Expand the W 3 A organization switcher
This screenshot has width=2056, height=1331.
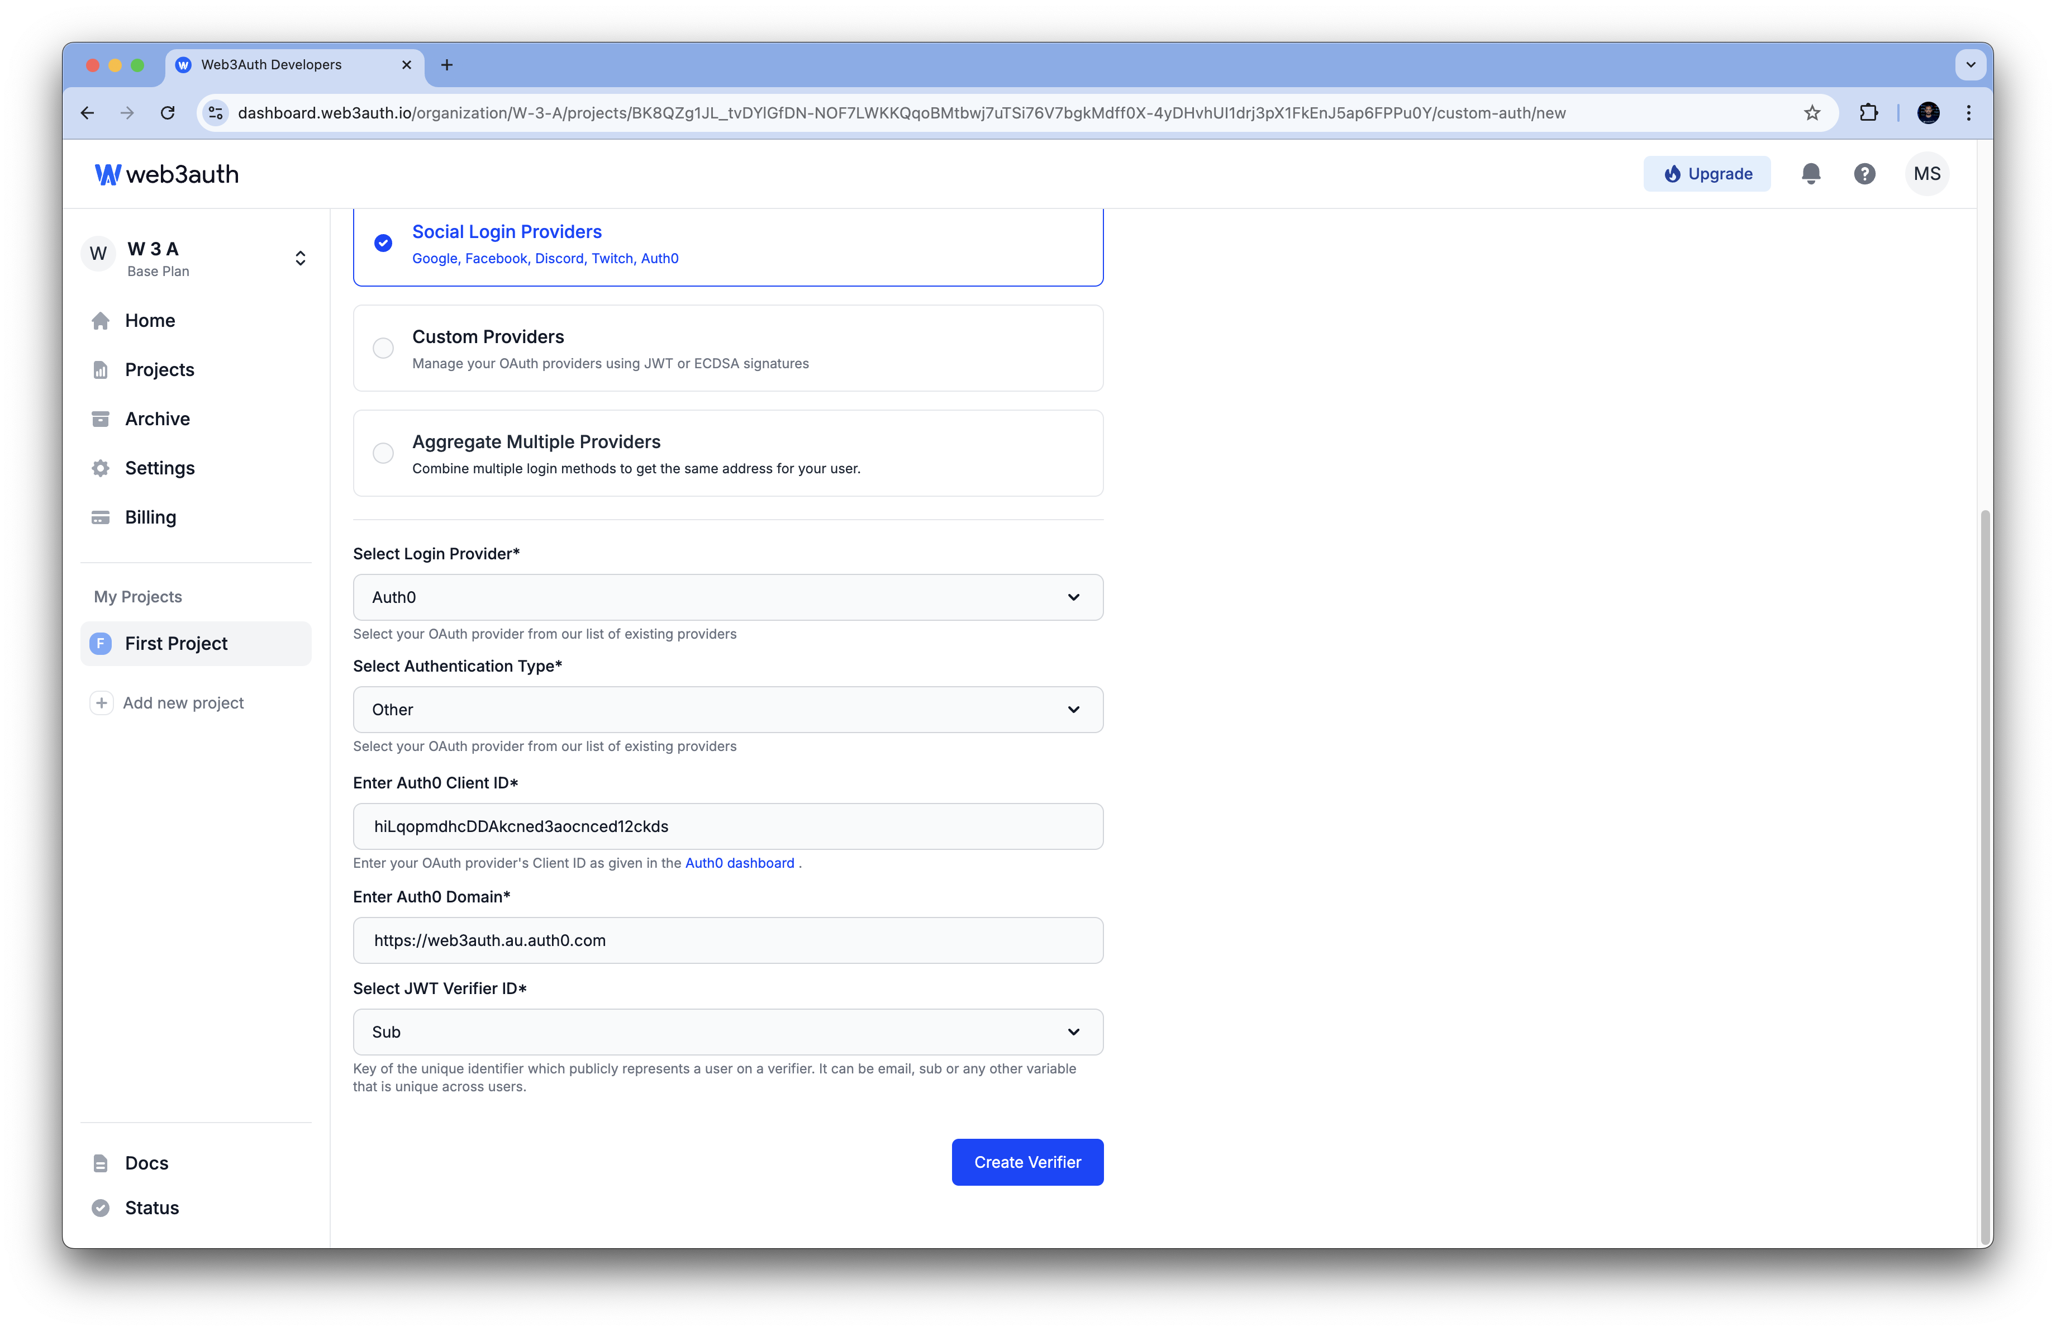point(300,258)
